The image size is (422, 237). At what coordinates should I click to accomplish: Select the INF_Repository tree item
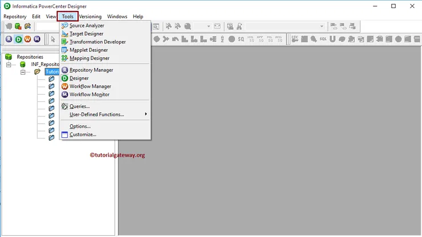45,64
